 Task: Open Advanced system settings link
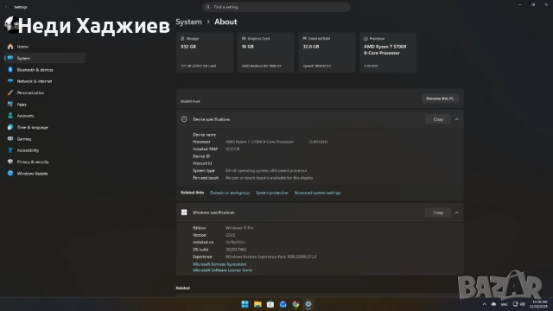pos(317,193)
